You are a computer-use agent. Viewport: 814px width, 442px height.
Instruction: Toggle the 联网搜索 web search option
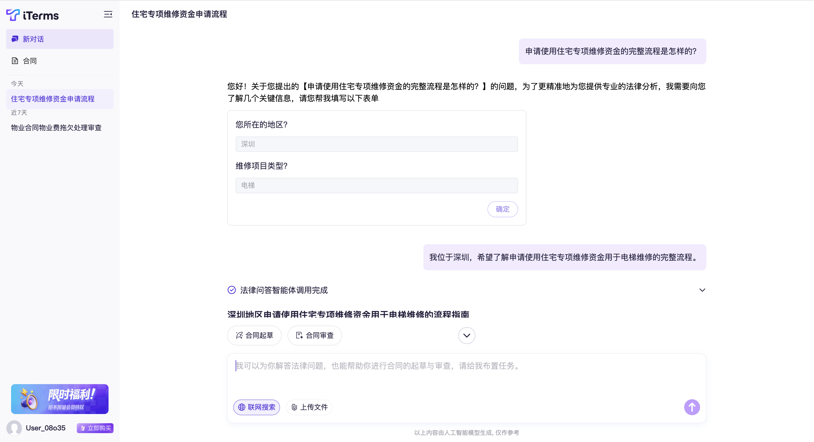click(257, 407)
